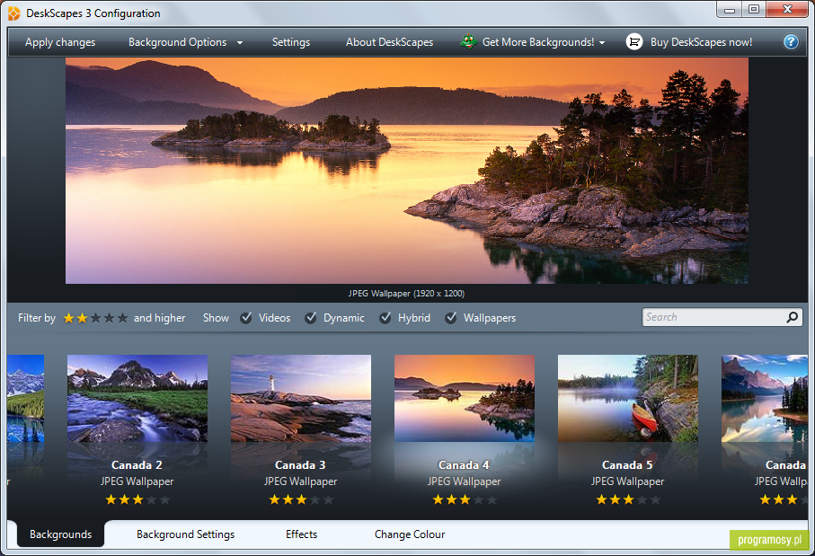Screen dimensions: 815x556
Task: Rate Canada 2 with five stars
Action: (x=164, y=500)
